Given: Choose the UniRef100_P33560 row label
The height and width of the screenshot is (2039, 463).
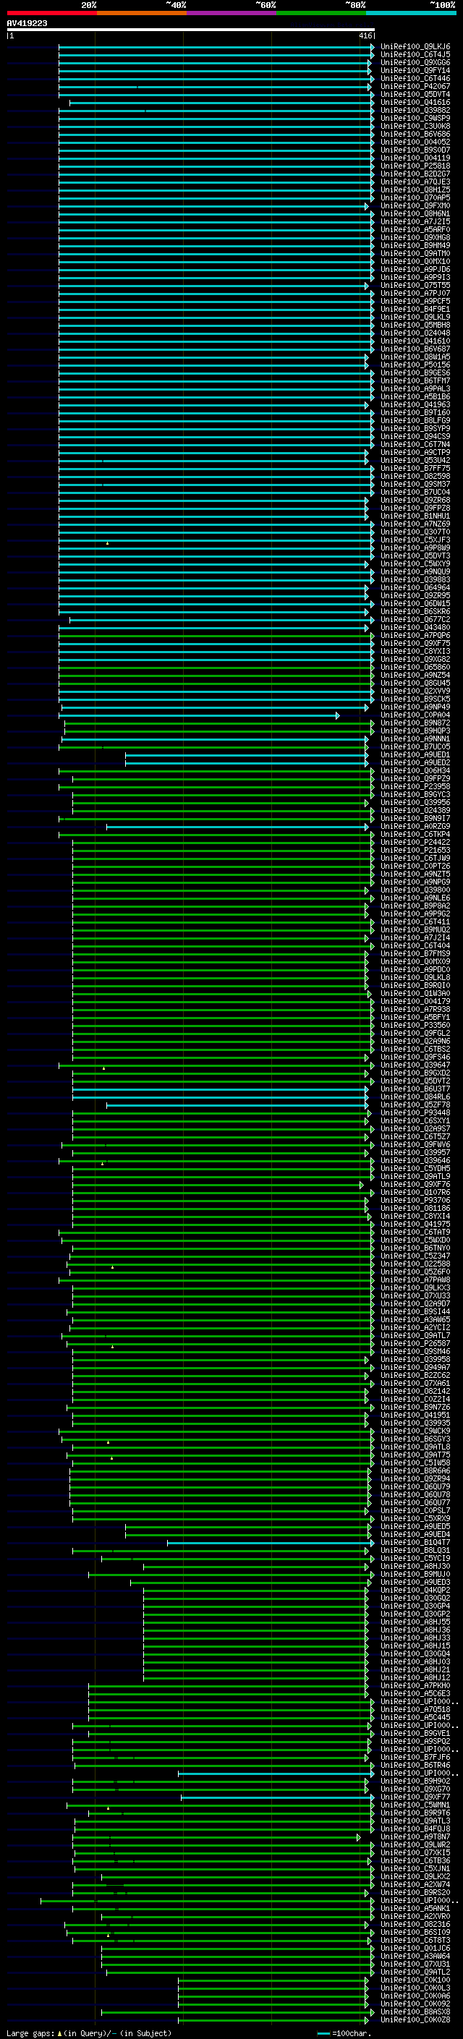Looking at the screenshot, I should (415, 1025).
